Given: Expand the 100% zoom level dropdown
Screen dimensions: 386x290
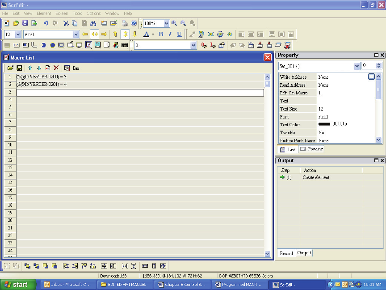Looking at the screenshot, I should 167,23.
